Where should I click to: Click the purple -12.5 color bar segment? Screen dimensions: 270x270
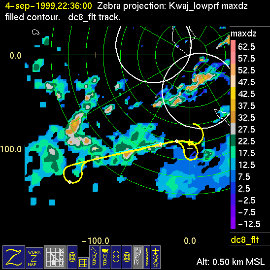pyautogui.click(x=233, y=223)
